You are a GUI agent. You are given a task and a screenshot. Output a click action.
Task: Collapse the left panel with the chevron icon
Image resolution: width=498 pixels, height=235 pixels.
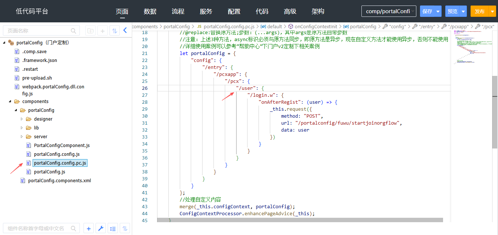[125, 30]
